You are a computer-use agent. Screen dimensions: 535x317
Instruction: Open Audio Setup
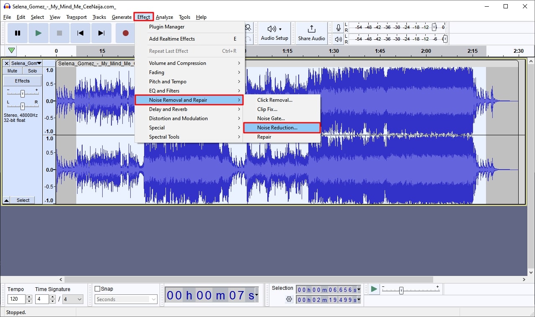(274, 33)
